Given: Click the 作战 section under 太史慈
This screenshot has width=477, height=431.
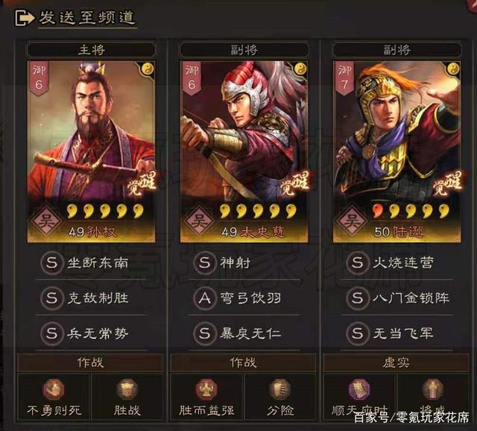Looking at the screenshot, I should coord(243,363).
